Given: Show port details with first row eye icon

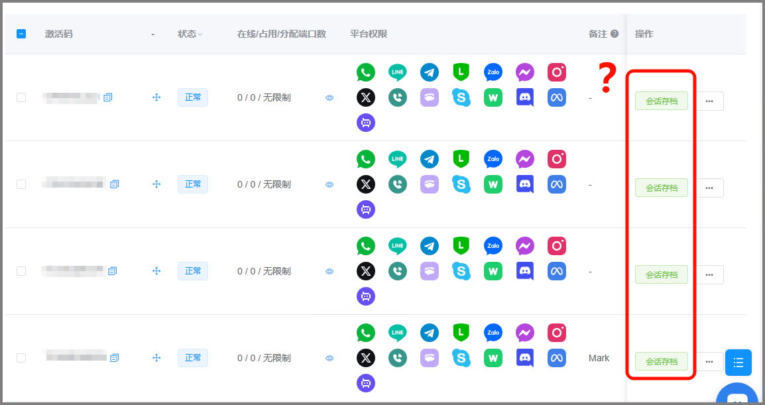Looking at the screenshot, I should (329, 97).
